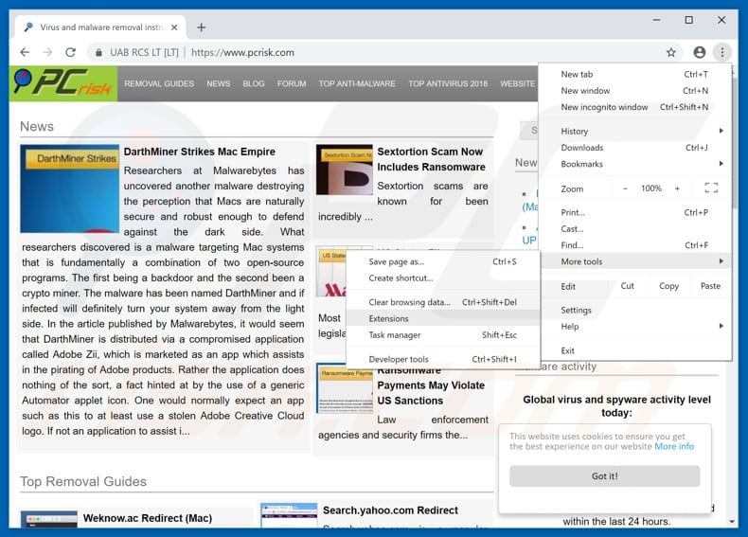Open Downloads from Chrome menu
This screenshot has height=537, width=748.
635,148
